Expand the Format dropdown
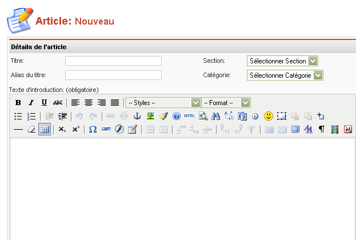356x240 pixels. [x=226, y=103]
